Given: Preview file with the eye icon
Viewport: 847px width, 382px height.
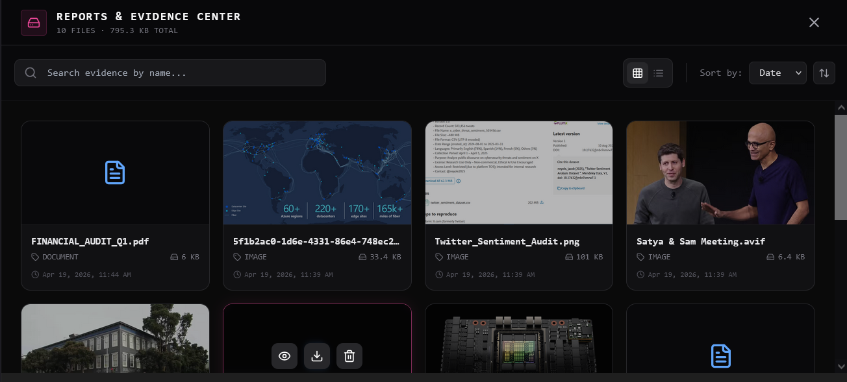Looking at the screenshot, I should 284,356.
